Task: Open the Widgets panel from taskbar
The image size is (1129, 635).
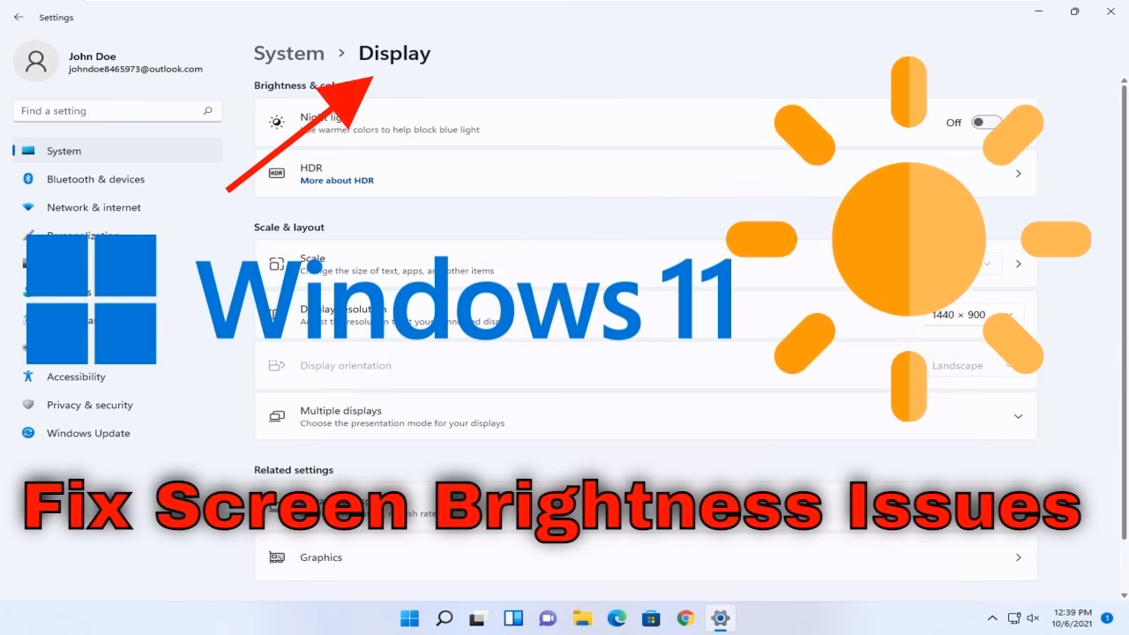Action: point(513,618)
